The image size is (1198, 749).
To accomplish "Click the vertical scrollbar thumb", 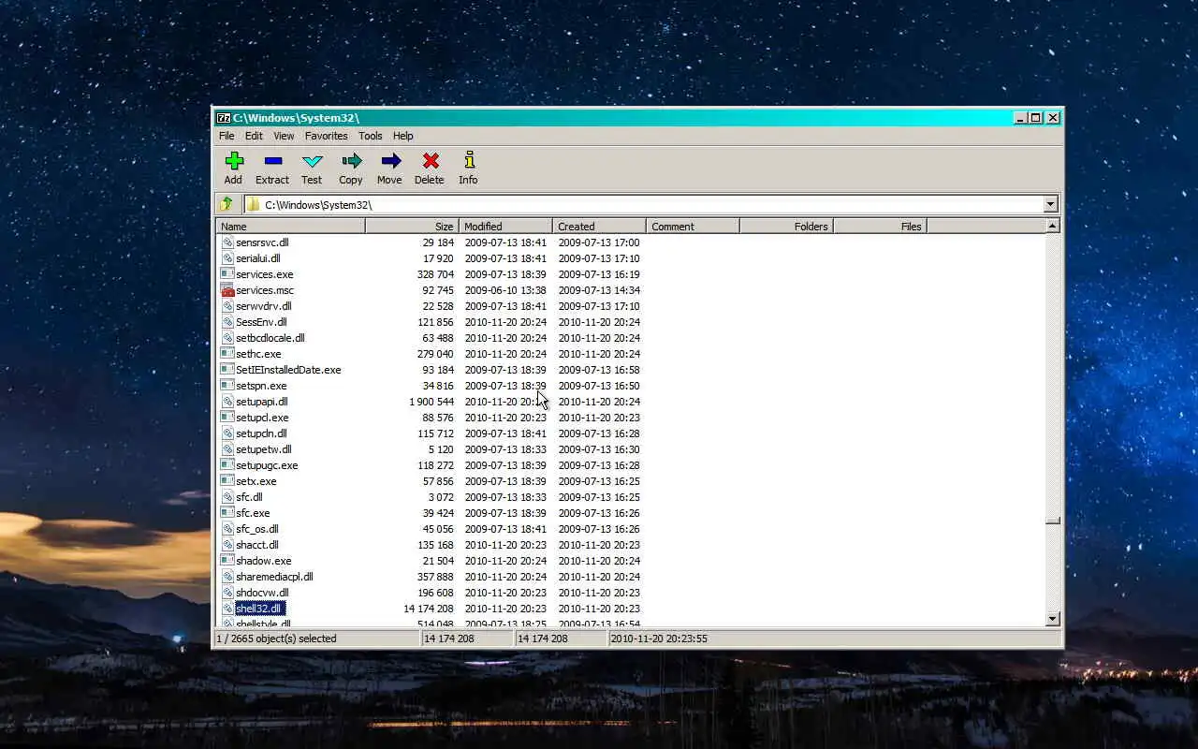I will coord(1053,521).
